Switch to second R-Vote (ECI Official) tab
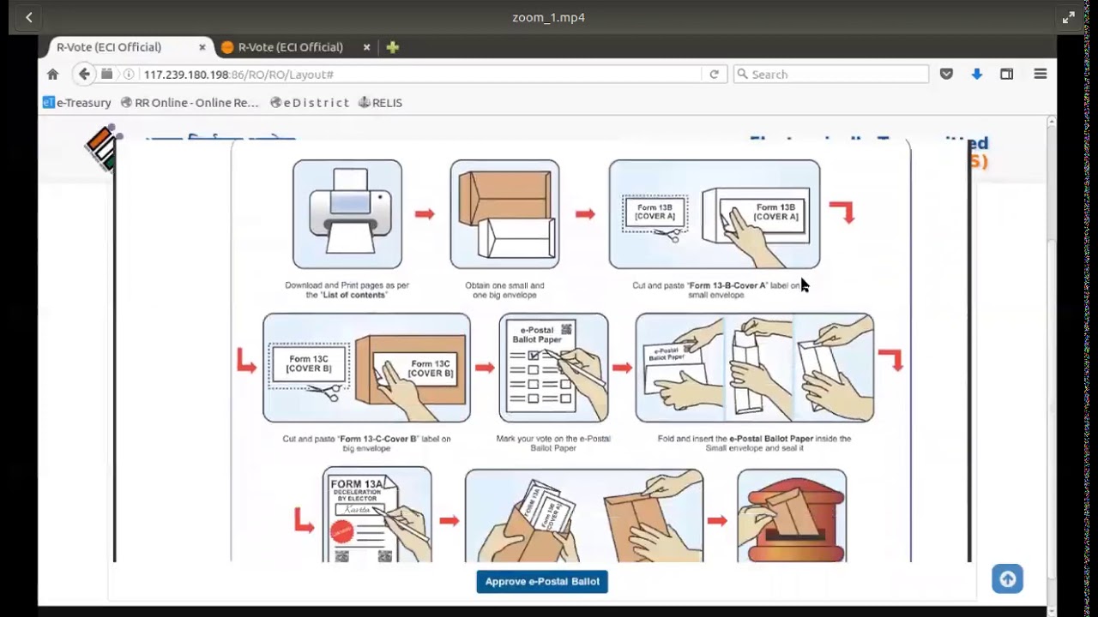1098x617 pixels. pyautogui.click(x=291, y=47)
